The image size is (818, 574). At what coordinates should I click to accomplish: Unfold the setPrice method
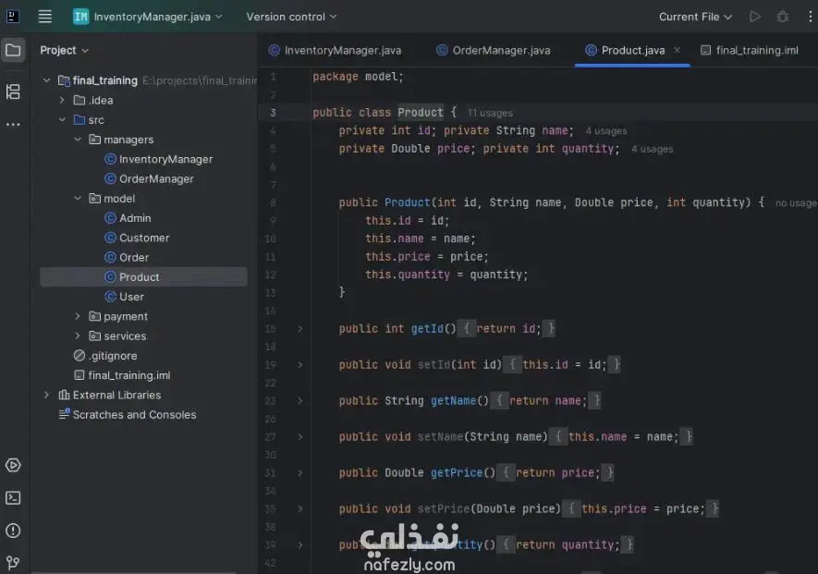[x=300, y=508]
